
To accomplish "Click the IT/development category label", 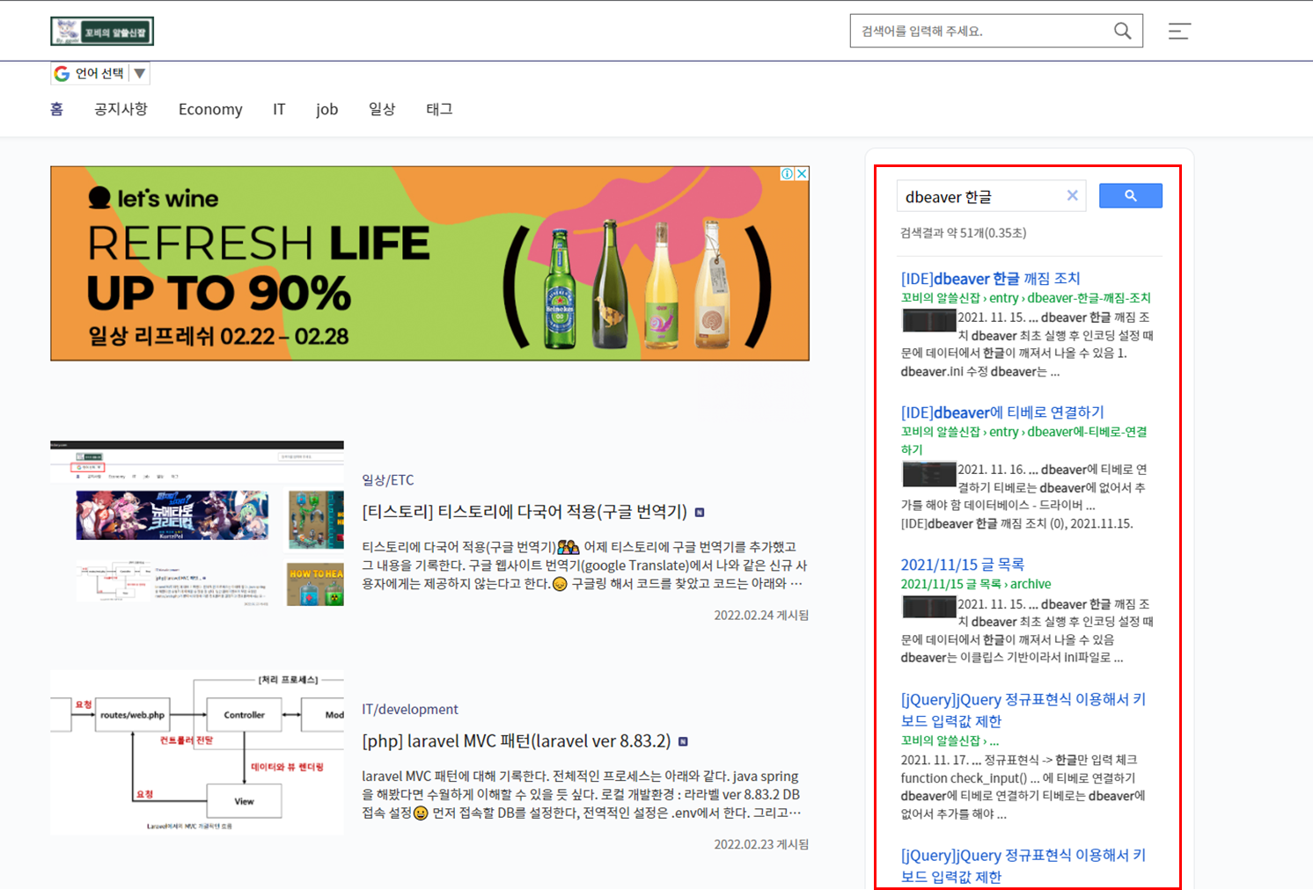I will coord(410,710).
